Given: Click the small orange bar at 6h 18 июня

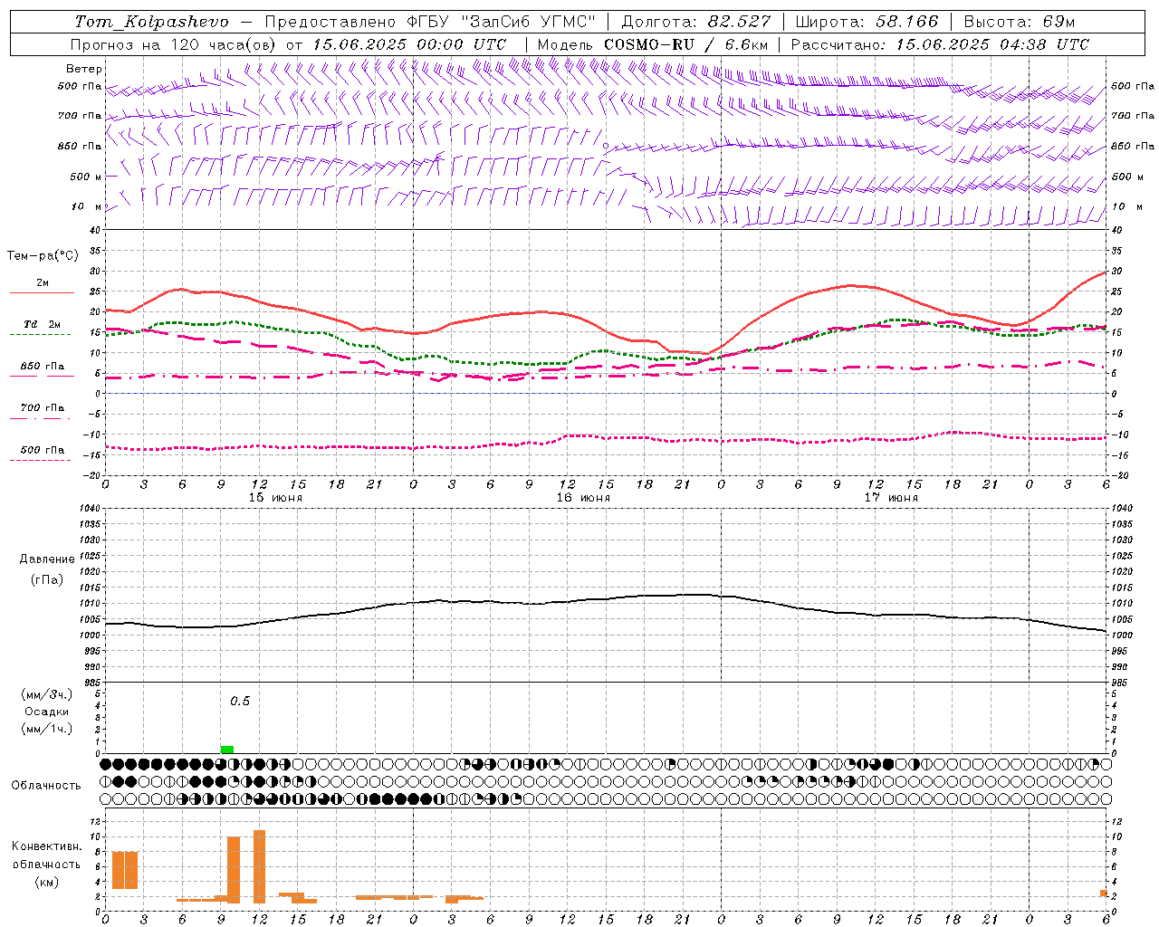Looking at the screenshot, I should point(1104,894).
